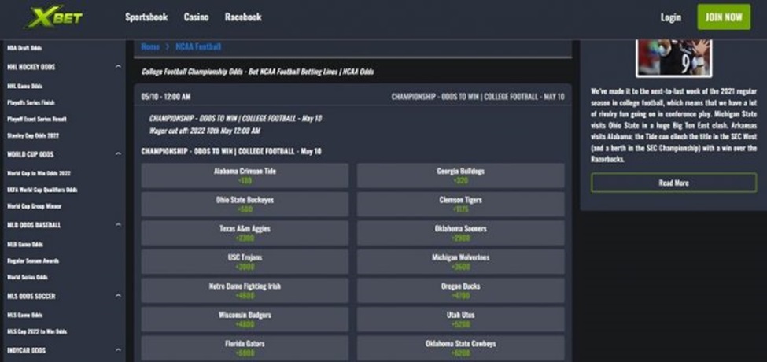This screenshot has width=767, height=362.
Task: Toggle the IndyCar Odds section chevron
Action: pos(118,350)
